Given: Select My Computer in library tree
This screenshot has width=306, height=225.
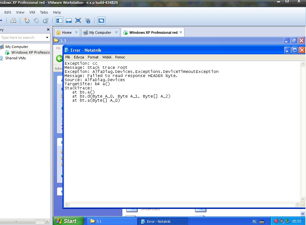Looking at the screenshot, I should coord(17,47).
